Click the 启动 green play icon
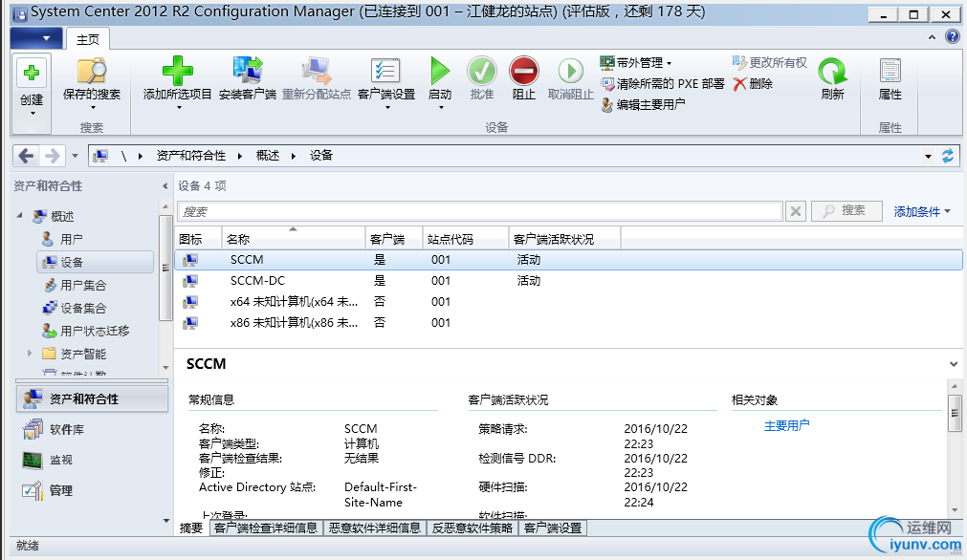Image resolution: width=967 pixels, height=560 pixels. pyautogui.click(x=440, y=71)
